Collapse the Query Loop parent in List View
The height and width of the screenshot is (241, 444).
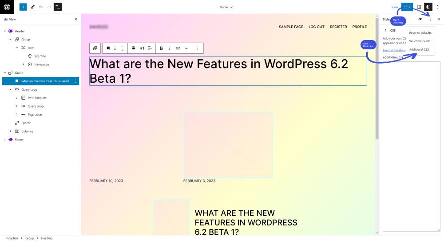[x=11, y=89]
